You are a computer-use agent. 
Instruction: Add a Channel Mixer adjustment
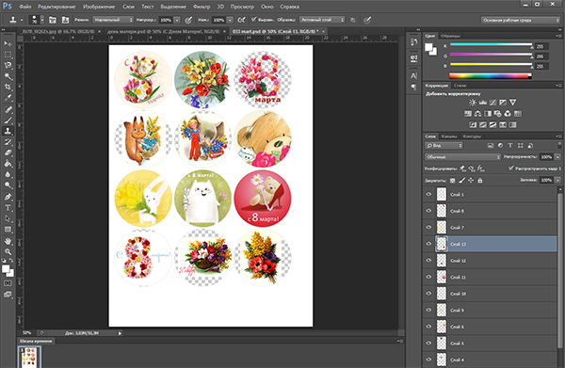[508, 114]
